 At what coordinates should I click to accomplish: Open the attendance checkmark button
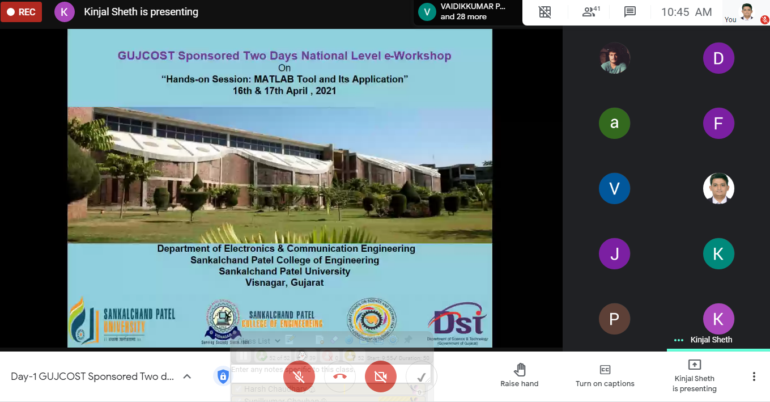point(421,376)
